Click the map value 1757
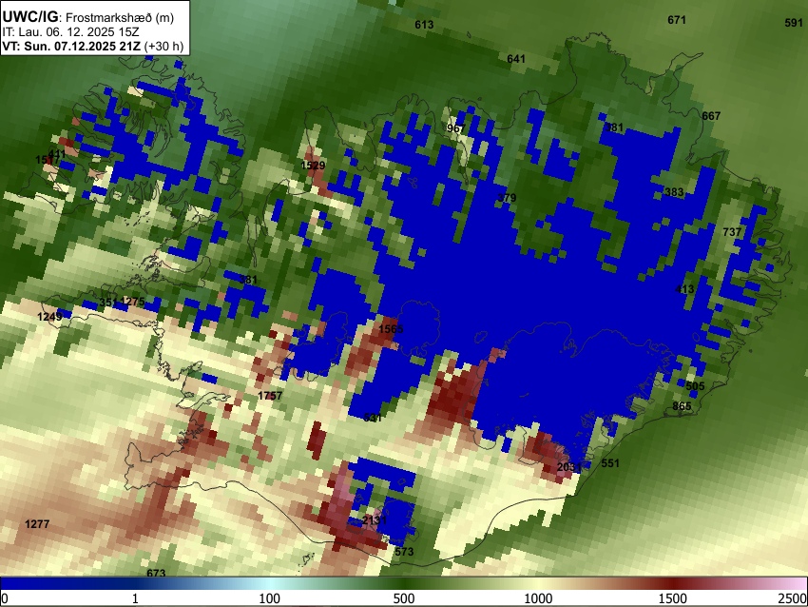Image resolution: width=808 pixels, height=607 pixels. pos(270,396)
